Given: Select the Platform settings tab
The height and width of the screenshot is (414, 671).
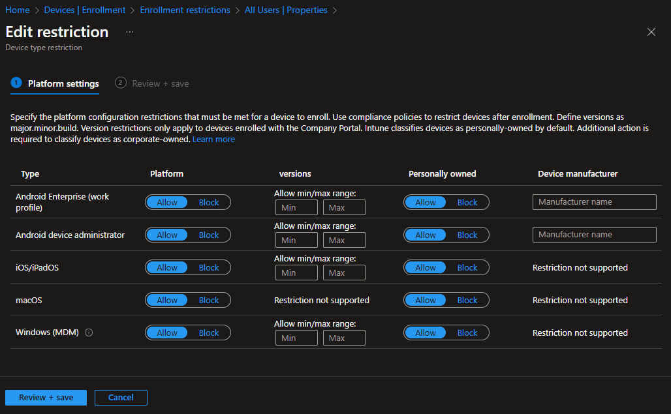Looking at the screenshot, I should click(x=63, y=83).
